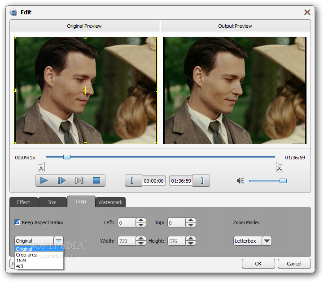Click the Top crop input field
Viewport: 324px width, 282px height.
click(177, 222)
